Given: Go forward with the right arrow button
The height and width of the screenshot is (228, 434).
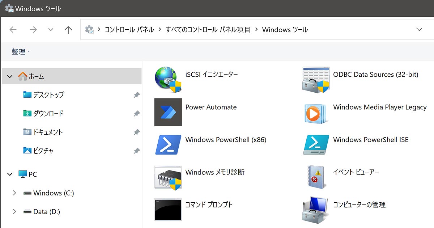Looking at the screenshot, I should pyautogui.click(x=33, y=30).
